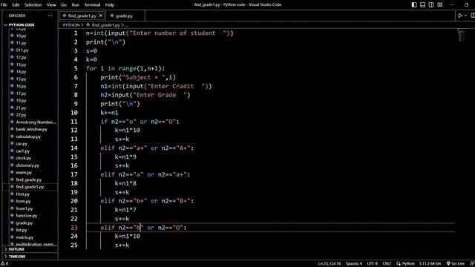This screenshot has height=267, width=475.
Task: Open function.py in the explorer
Action: (x=27, y=216)
